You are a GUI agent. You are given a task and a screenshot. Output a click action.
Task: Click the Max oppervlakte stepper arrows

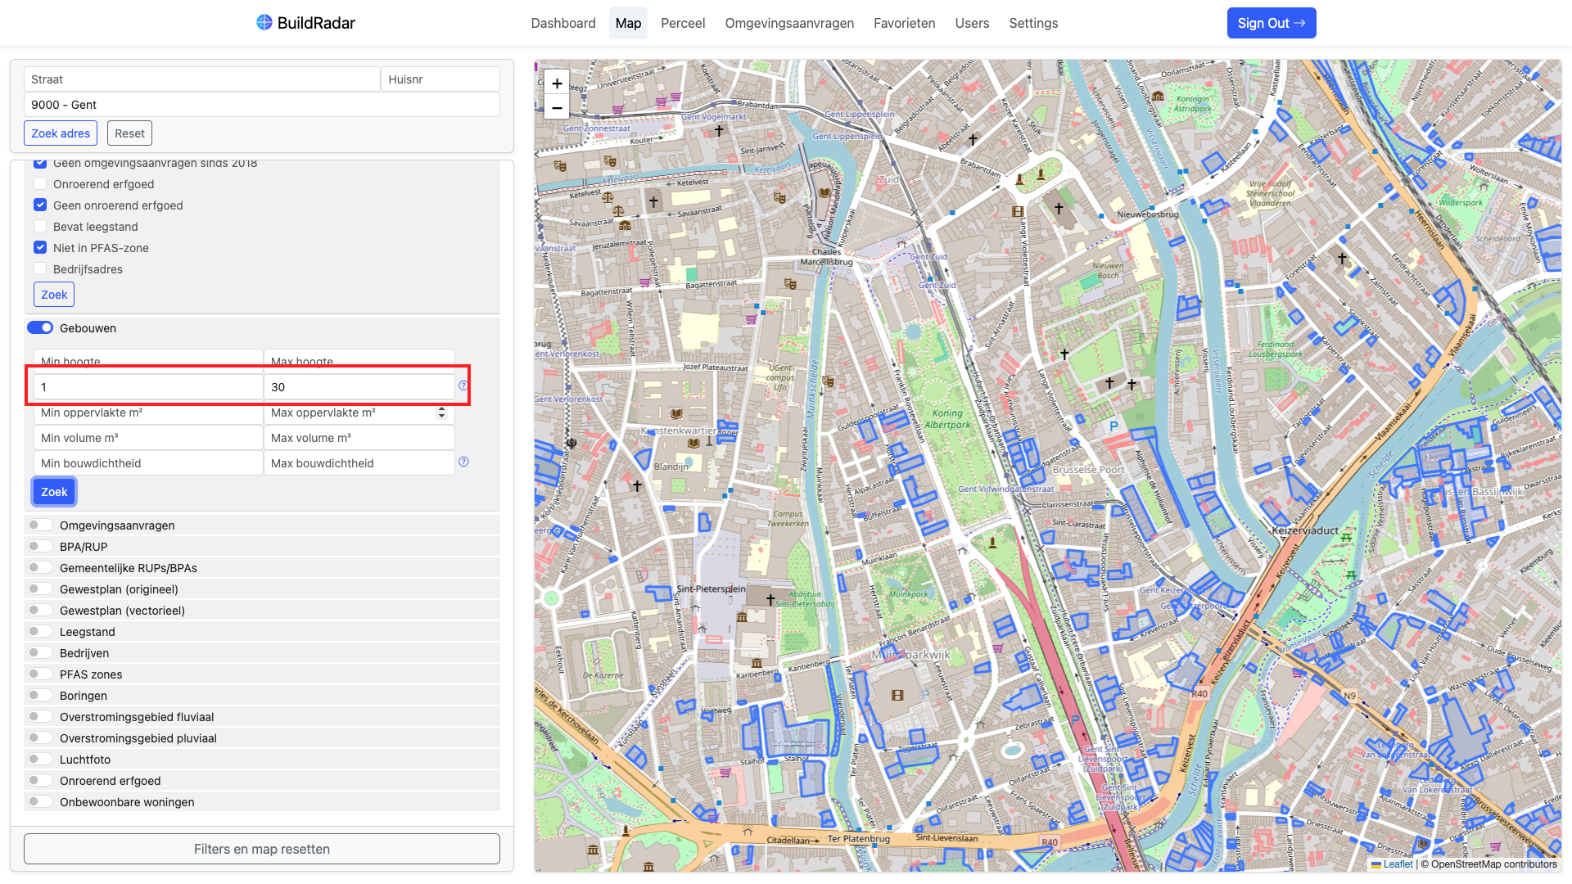441,413
